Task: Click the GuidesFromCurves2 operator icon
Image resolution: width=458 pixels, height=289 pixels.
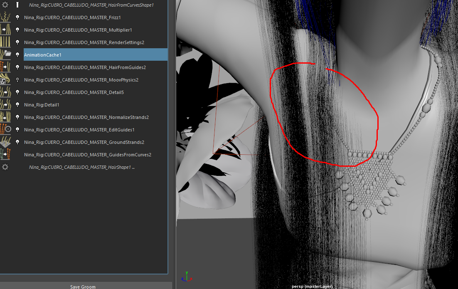Action: pyautogui.click(x=5, y=154)
